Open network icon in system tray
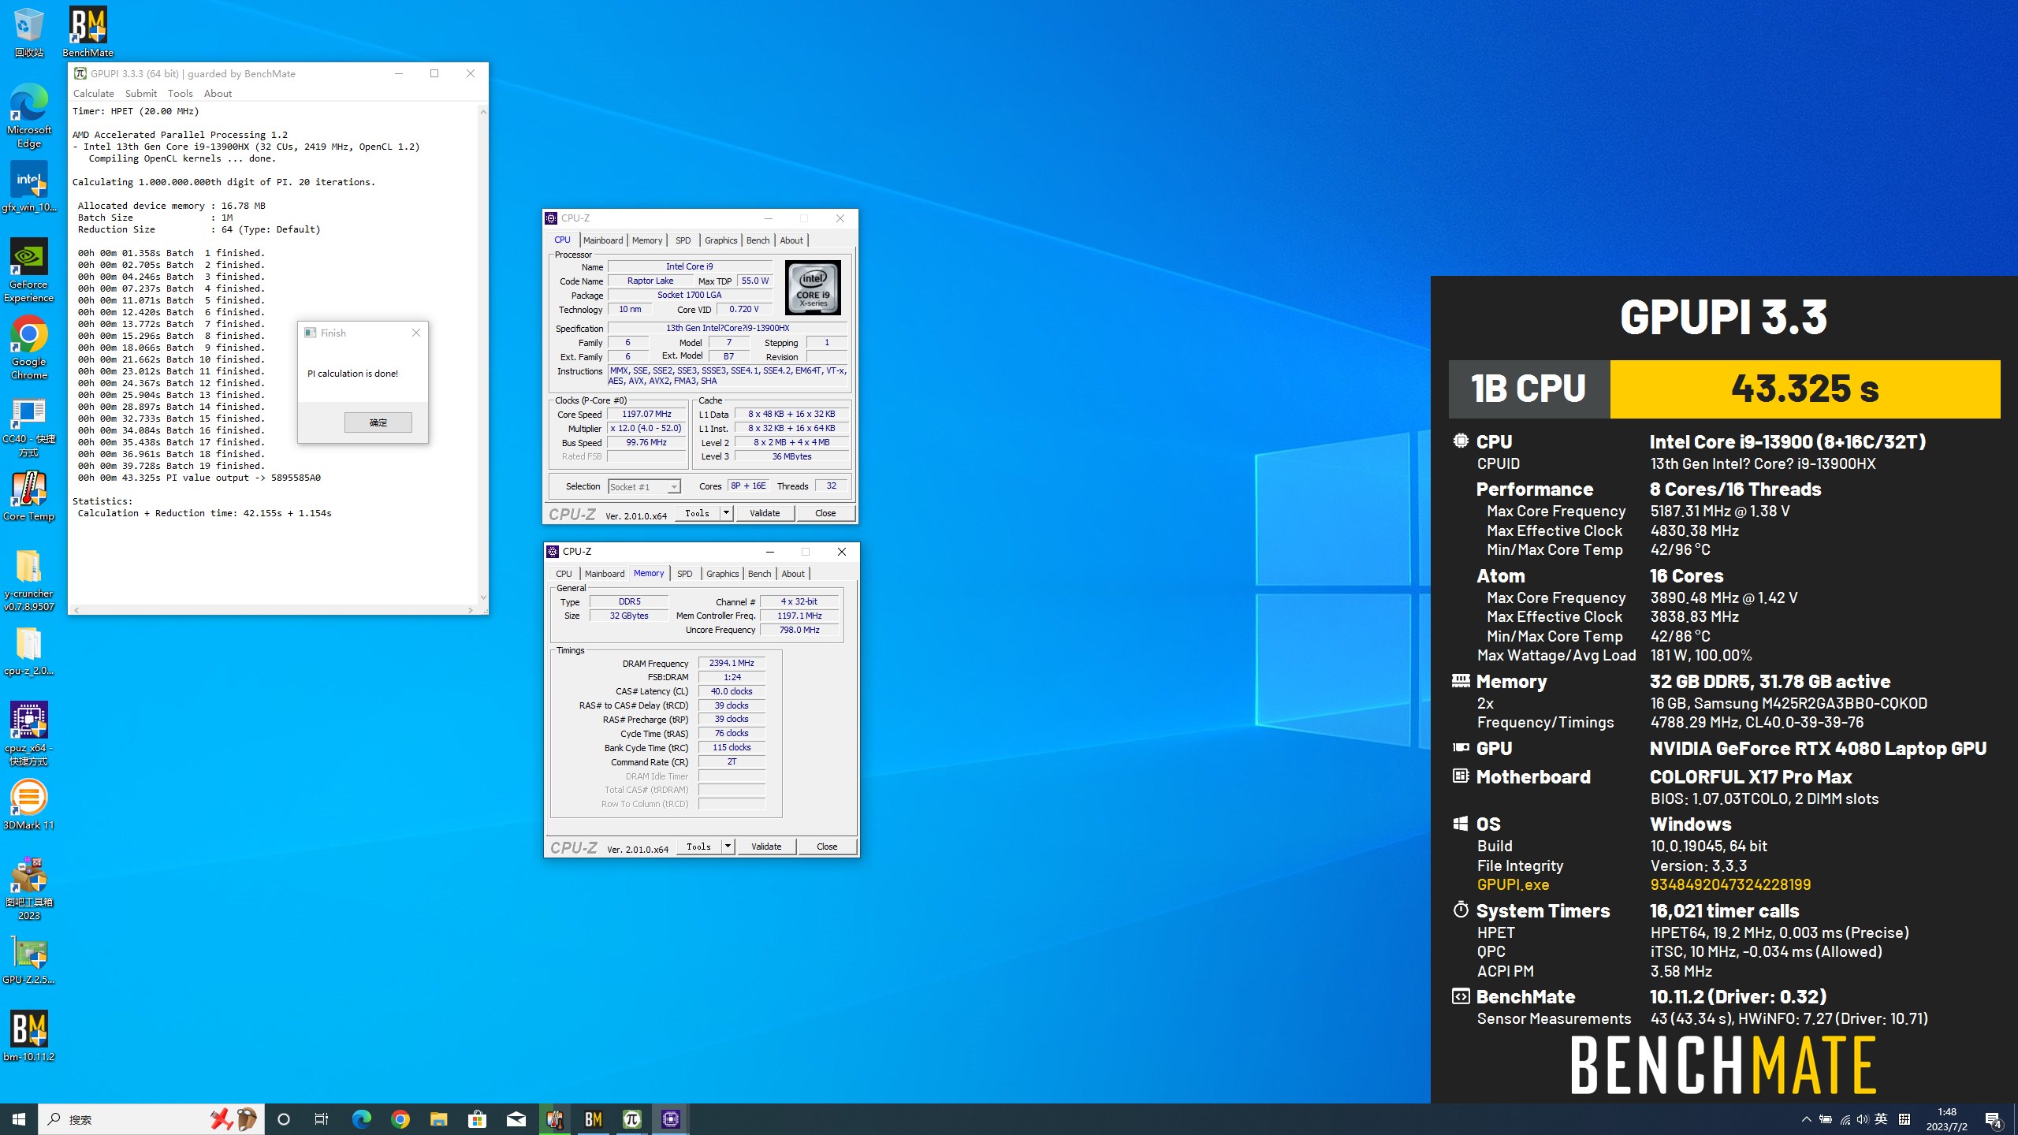This screenshot has height=1135, width=2018. pyautogui.click(x=1845, y=1119)
